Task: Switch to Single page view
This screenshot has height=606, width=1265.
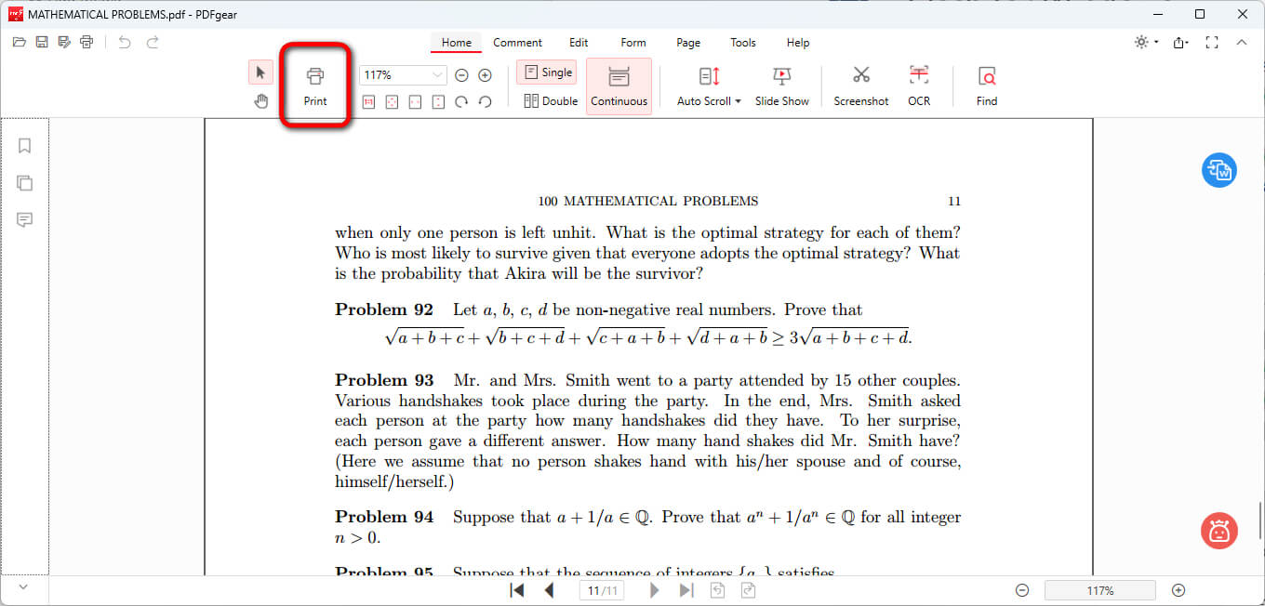Action: [x=547, y=72]
